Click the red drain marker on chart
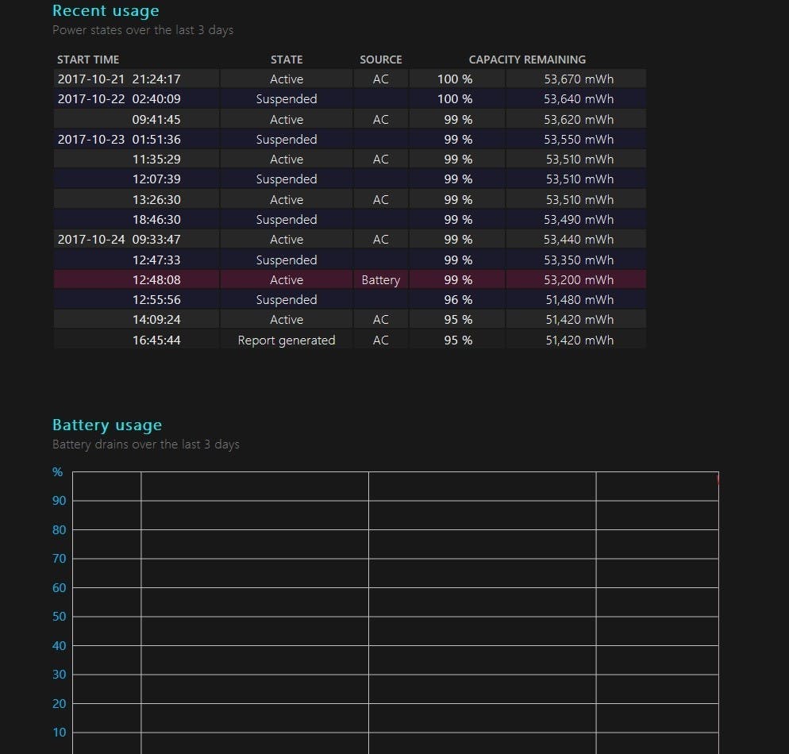 [718, 479]
